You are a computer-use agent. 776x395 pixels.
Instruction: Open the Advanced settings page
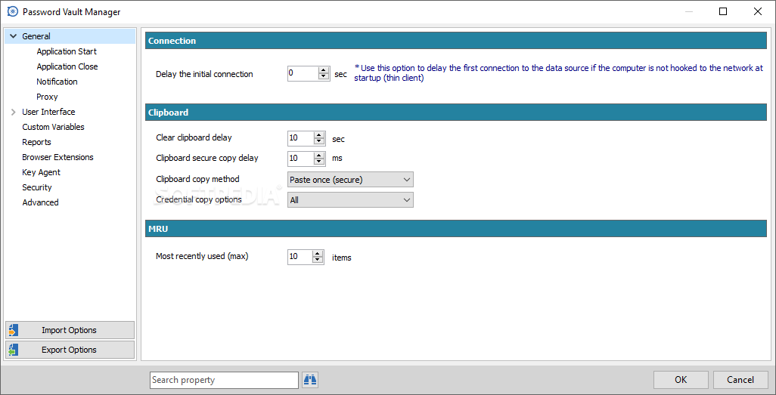[x=40, y=202]
